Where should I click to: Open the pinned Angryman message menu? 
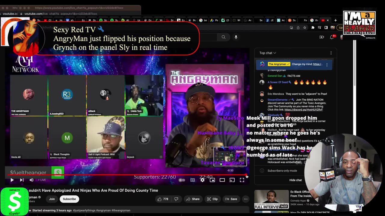(327, 64)
